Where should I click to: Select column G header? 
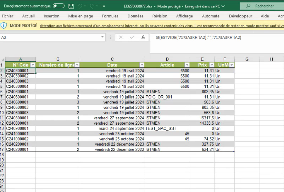(247, 59)
